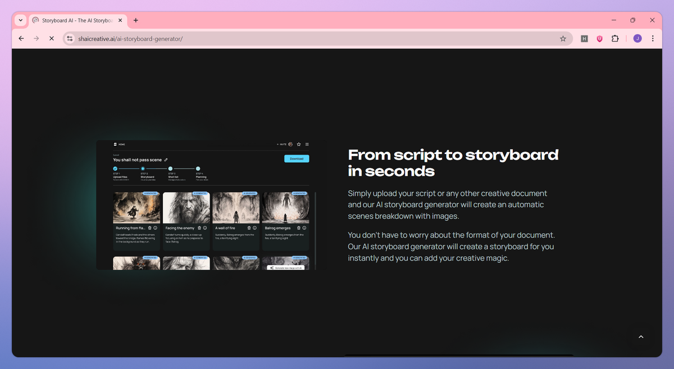Click the Simply upload your script paragraph
Screen dimensions: 674x369
pyautogui.click(x=447, y=204)
